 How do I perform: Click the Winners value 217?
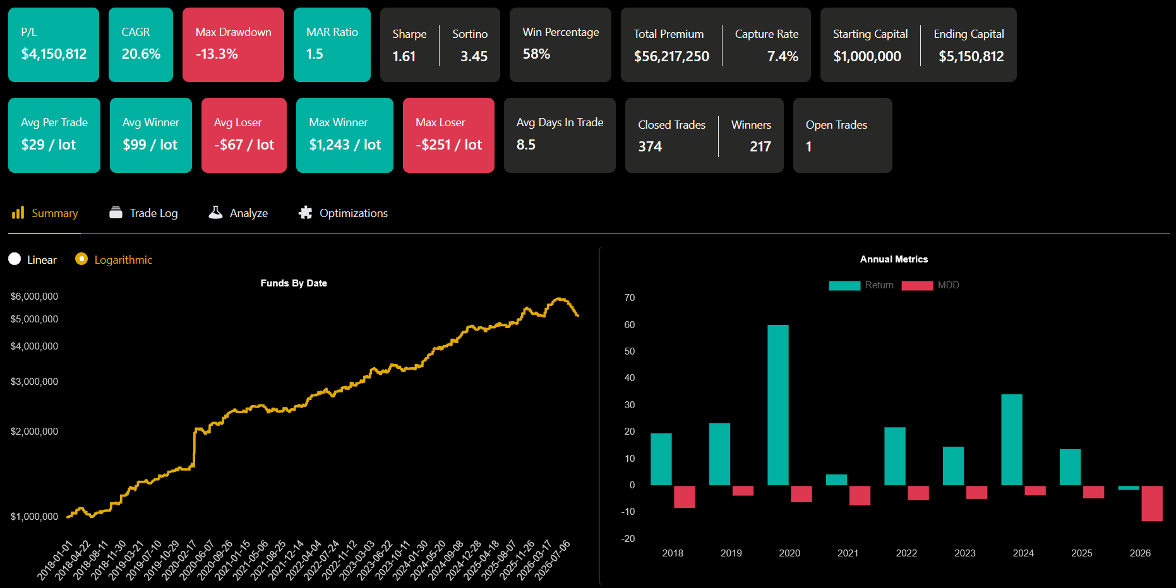tap(760, 147)
